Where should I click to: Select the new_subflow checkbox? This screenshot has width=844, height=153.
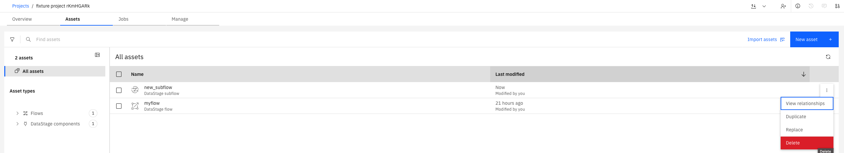[119, 90]
